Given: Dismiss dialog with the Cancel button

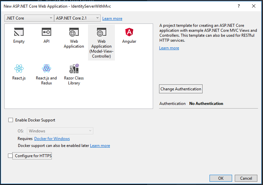Looking at the screenshot, I should (246, 178).
